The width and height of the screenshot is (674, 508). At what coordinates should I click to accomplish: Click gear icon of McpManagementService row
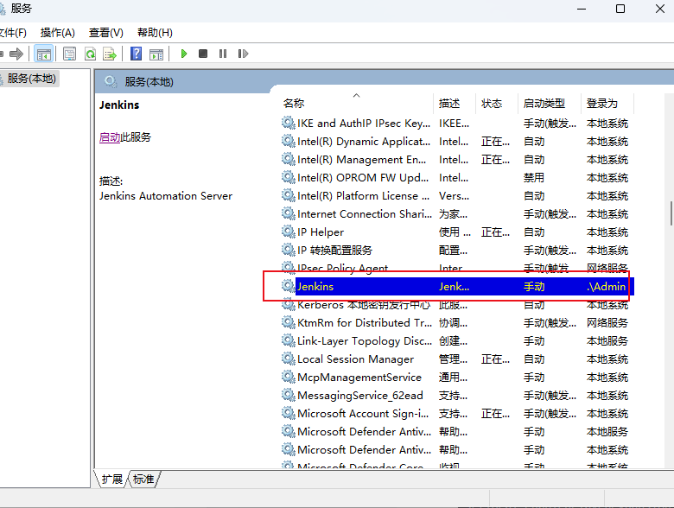point(288,377)
